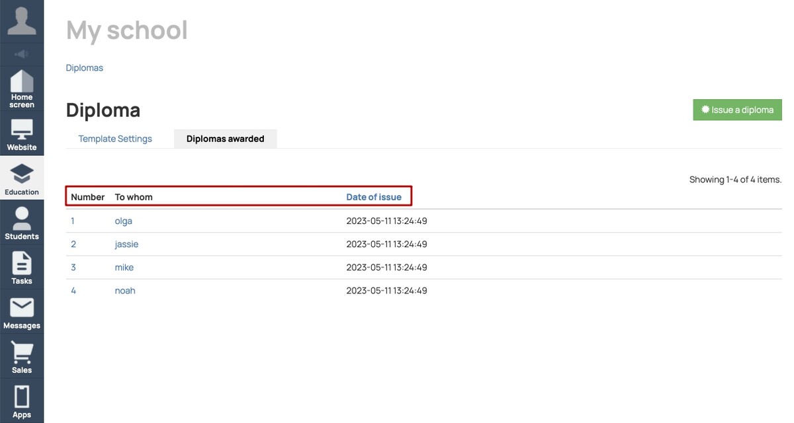794x423 pixels.
Task: Click the Diplomas breadcrumb link
Action: tap(85, 67)
